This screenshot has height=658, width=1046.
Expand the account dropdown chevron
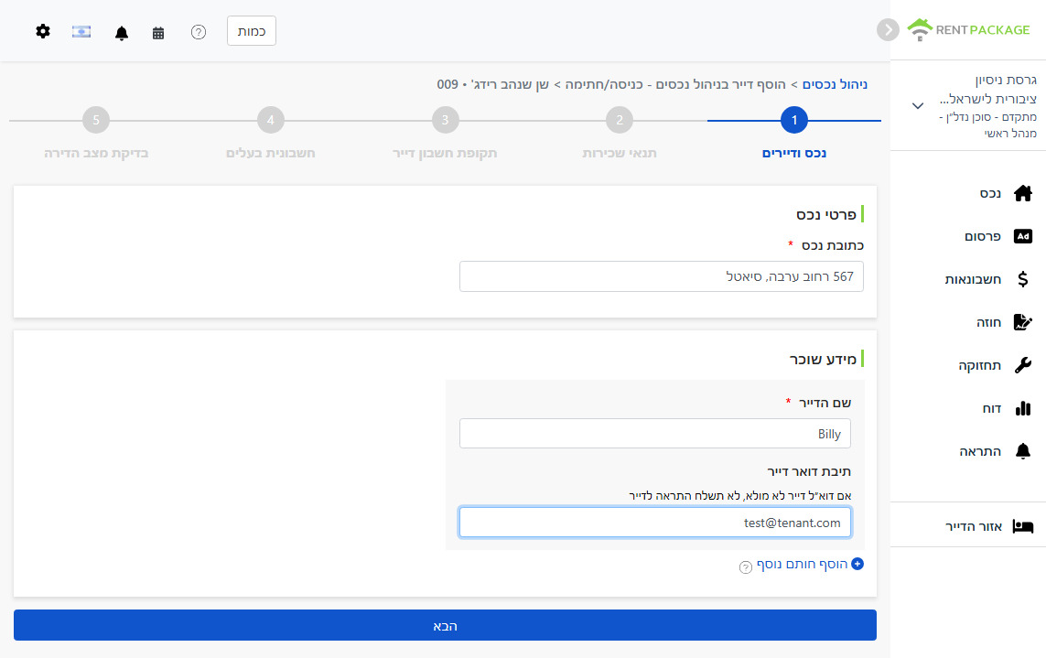pyautogui.click(x=918, y=105)
